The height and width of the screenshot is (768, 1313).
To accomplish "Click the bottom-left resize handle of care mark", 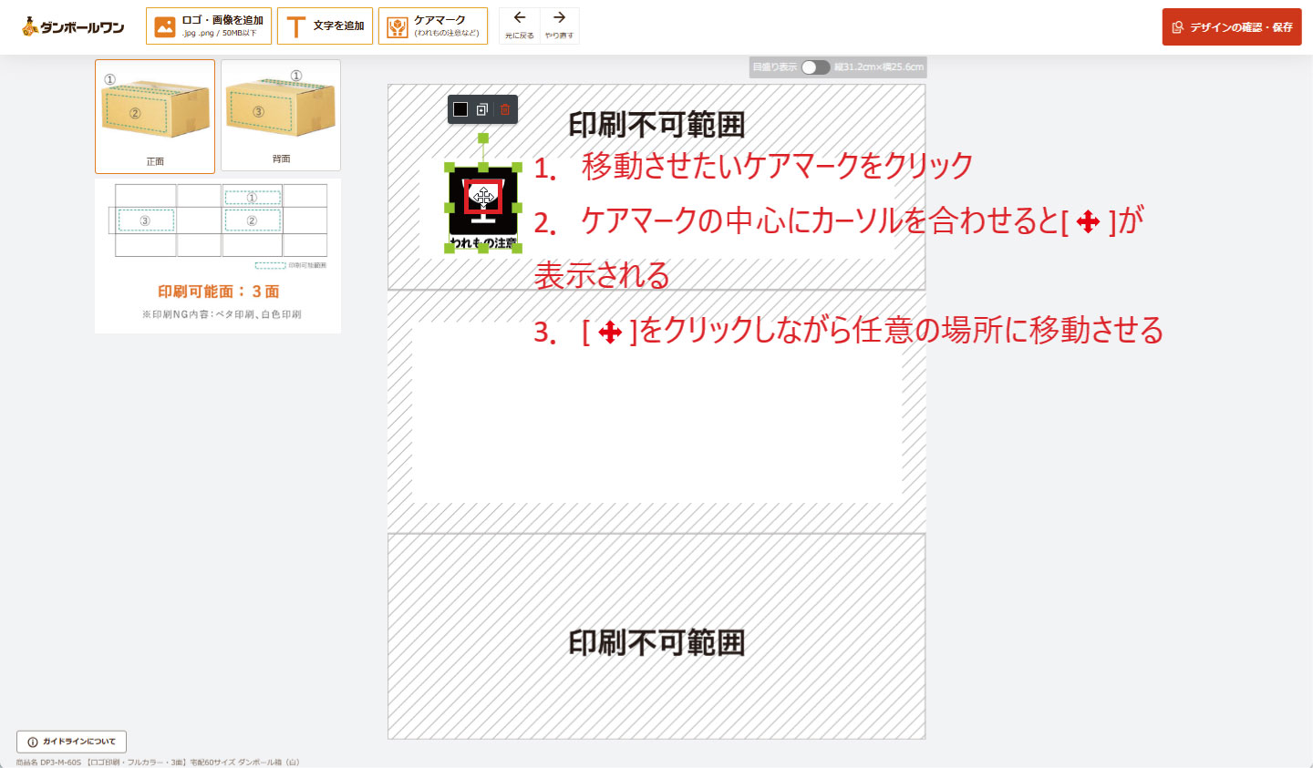I will pyautogui.click(x=450, y=247).
